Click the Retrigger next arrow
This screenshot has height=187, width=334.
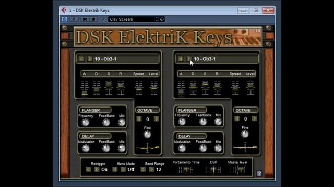click(97, 169)
